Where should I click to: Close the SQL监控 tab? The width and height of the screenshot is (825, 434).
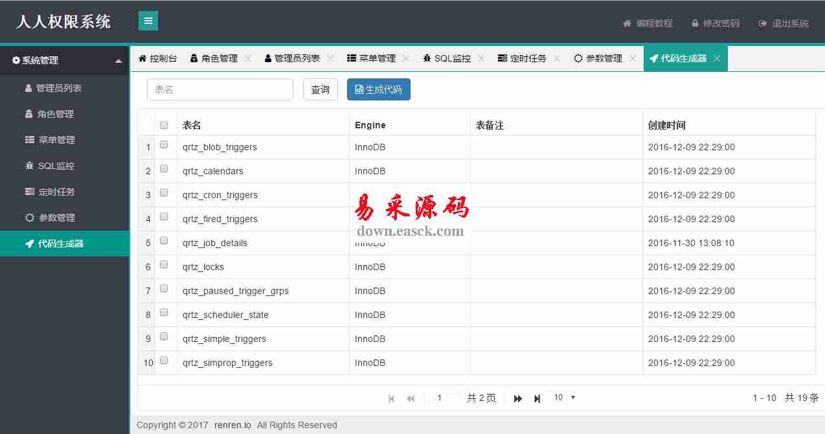tap(481, 58)
